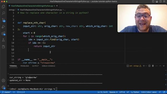Viewport: 167px width, 94px height.
Task: Kill terminal with trash icon
Action: [x=153, y=66]
